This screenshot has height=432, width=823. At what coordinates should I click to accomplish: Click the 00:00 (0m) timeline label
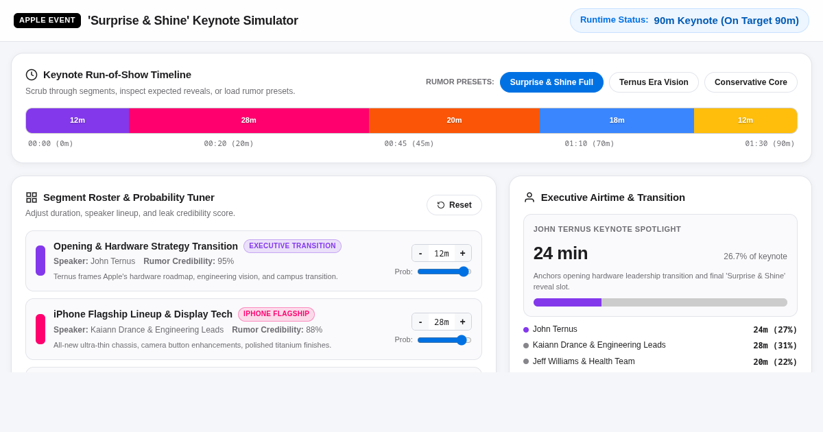51,144
